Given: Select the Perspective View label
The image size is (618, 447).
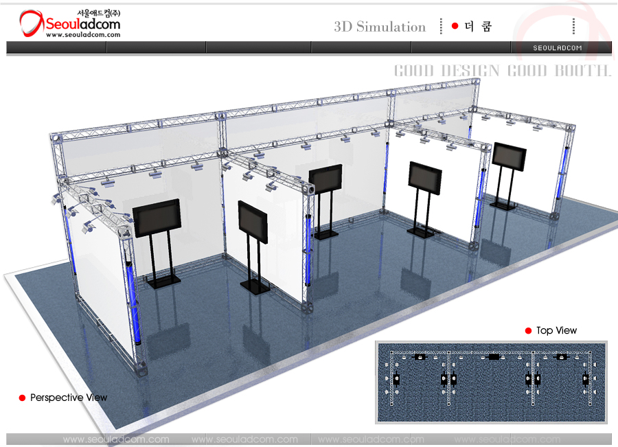Looking at the screenshot, I should pos(69,398).
